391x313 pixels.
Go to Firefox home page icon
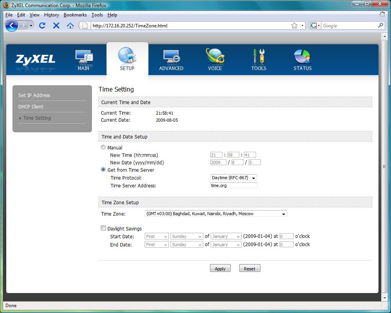70,25
